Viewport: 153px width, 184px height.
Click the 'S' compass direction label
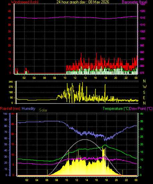(144, 93)
